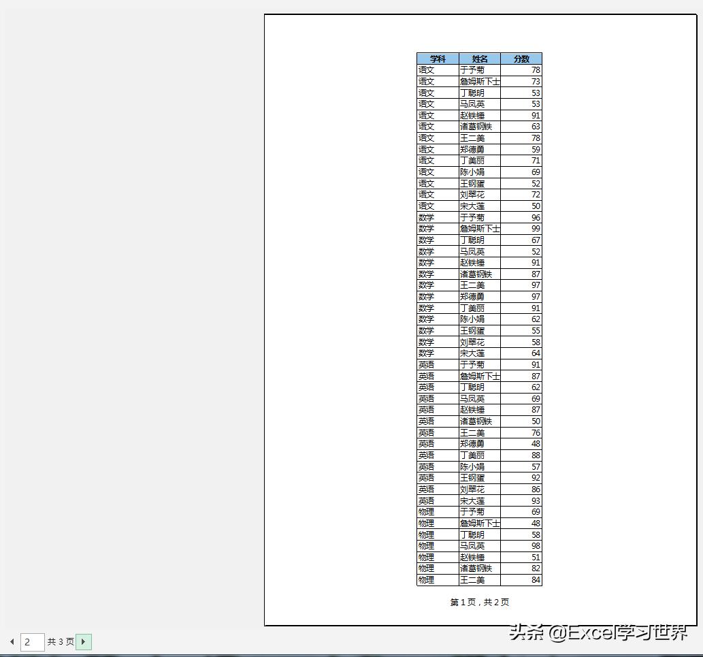This screenshot has height=657, width=703.
Task: Select name 于予菊 in the 语文 rows
Action: coord(479,70)
